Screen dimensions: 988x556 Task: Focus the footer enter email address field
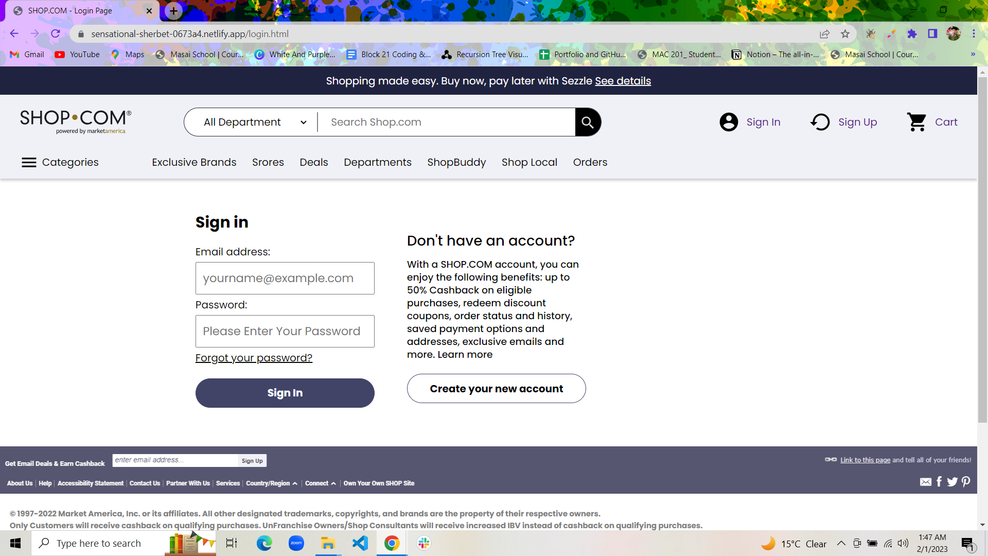click(x=175, y=460)
